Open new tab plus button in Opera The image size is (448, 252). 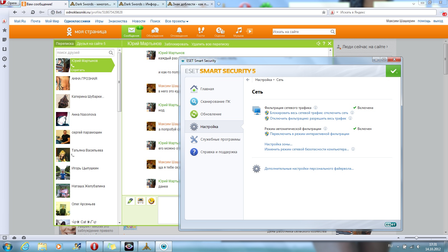[x=219, y=4]
